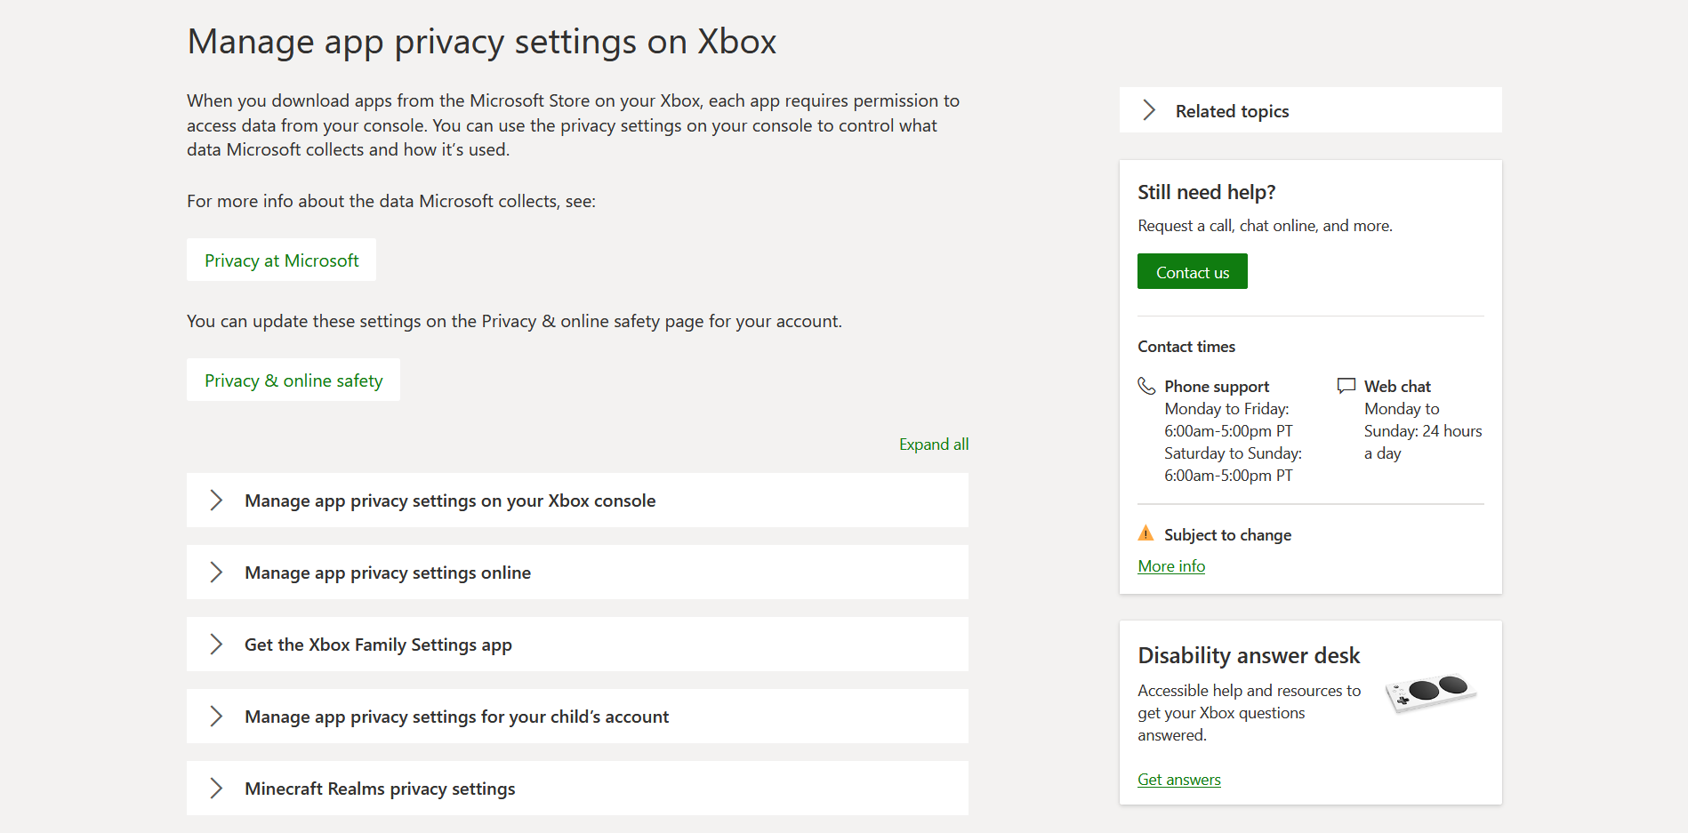Open the Privacy & online safety link
The image size is (1688, 833).
click(293, 380)
